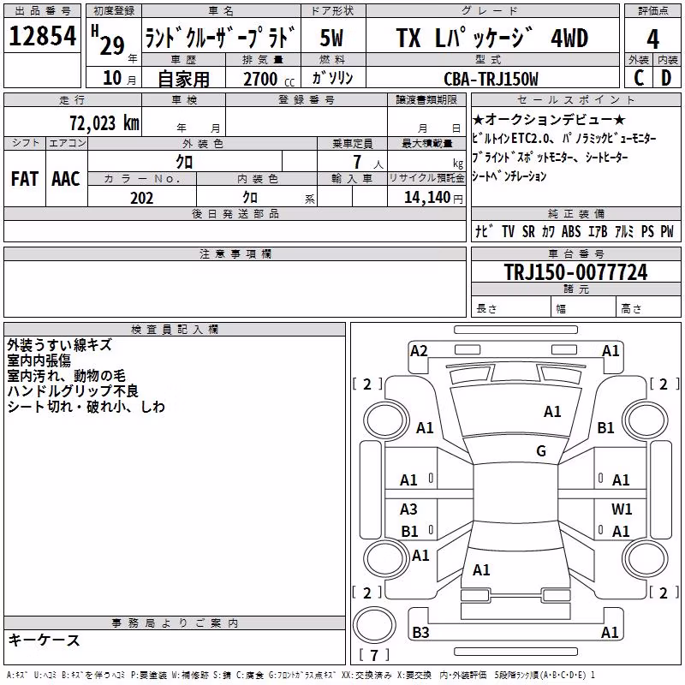Click exterior grade C
This screenshot has height=685, width=685.
point(639,78)
